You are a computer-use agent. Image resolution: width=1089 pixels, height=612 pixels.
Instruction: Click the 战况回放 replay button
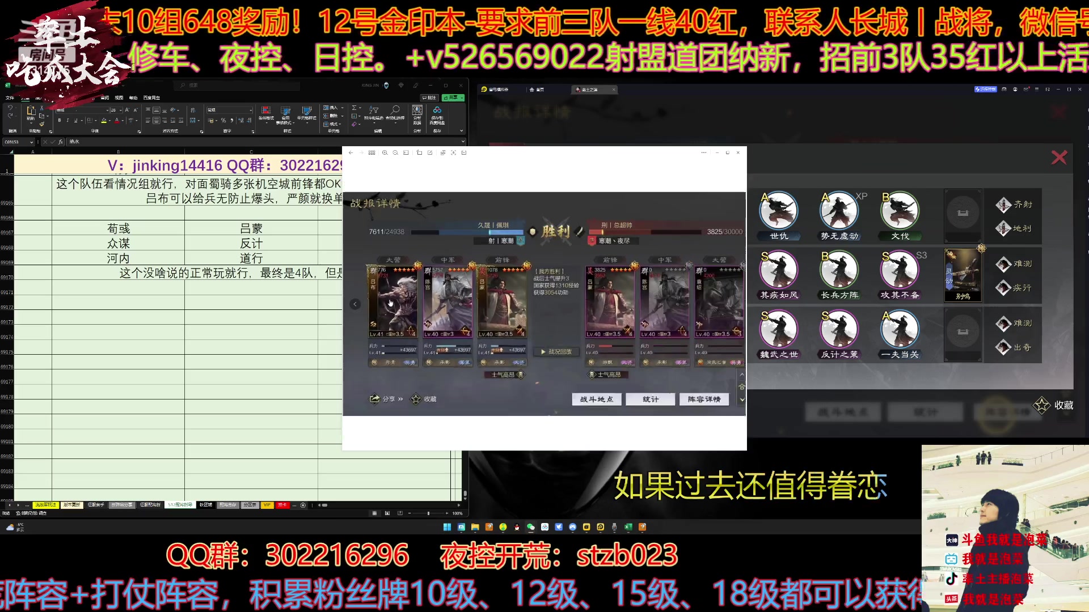tap(556, 351)
